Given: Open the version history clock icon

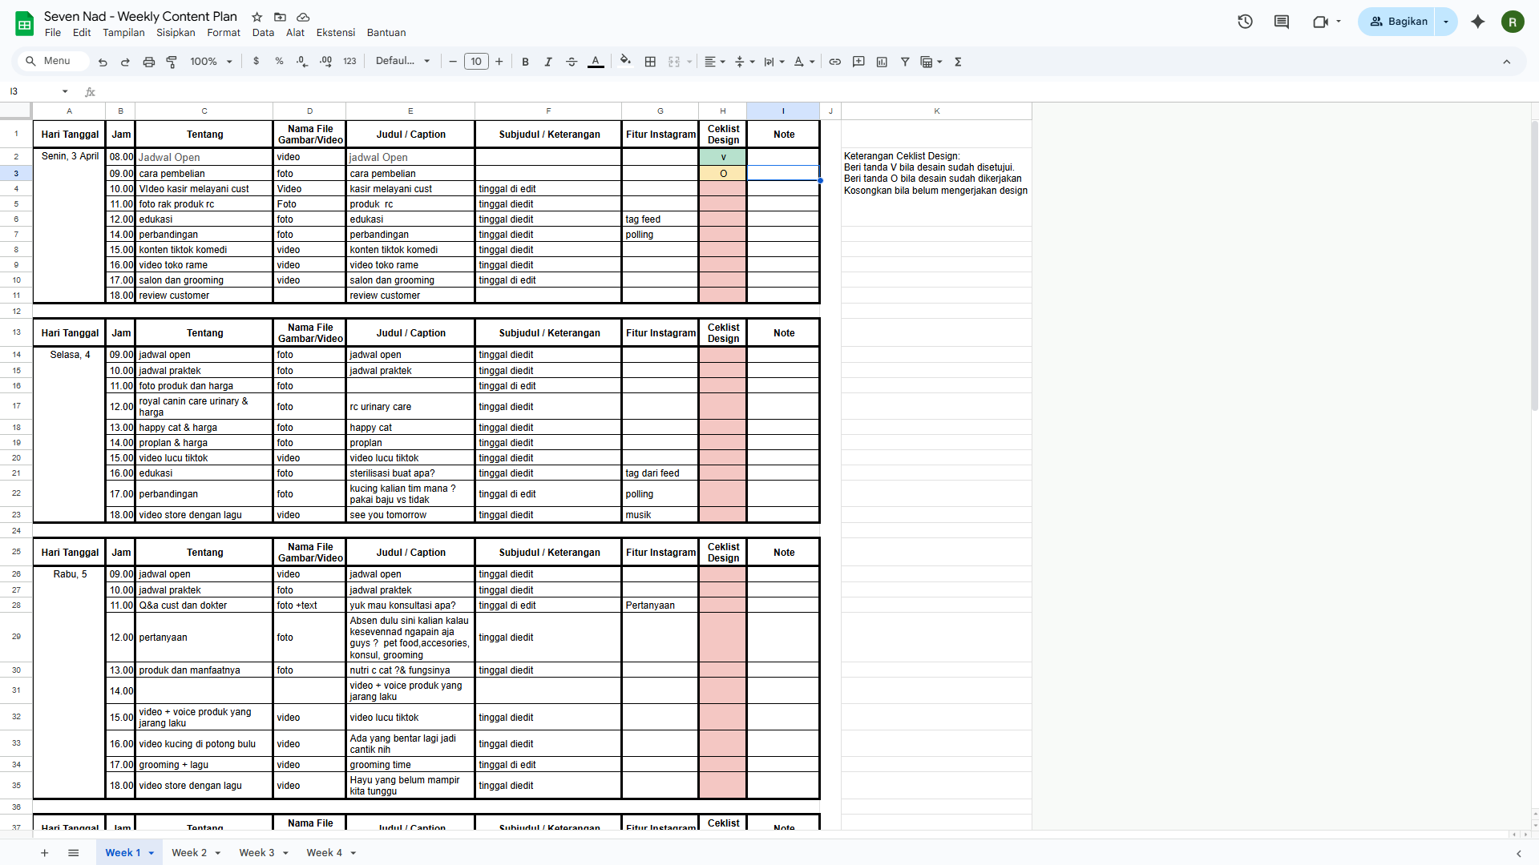Looking at the screenshot, I should click(1245, 22).
